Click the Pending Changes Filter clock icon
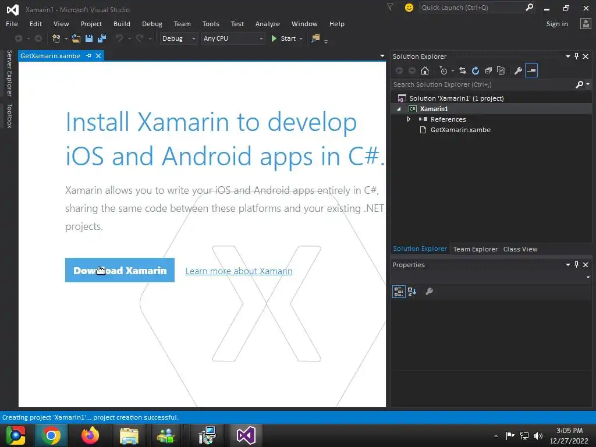The image size is (596, 447). (443, 70)
